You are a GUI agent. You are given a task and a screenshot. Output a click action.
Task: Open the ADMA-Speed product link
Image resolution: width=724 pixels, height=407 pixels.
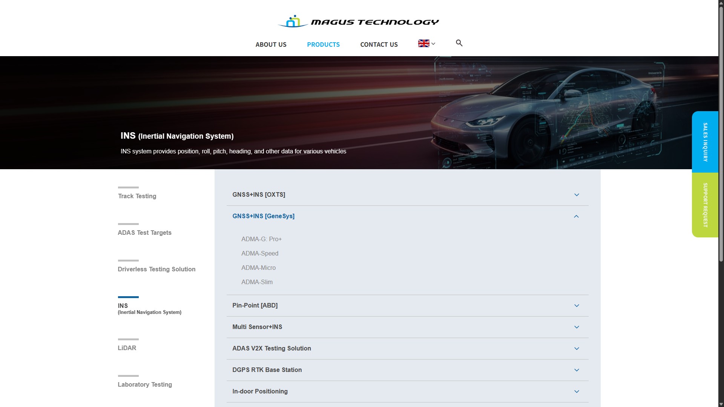pos(259,253)
